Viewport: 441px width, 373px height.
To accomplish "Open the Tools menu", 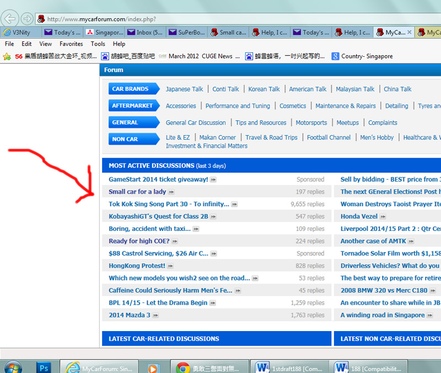I will 98,44.
